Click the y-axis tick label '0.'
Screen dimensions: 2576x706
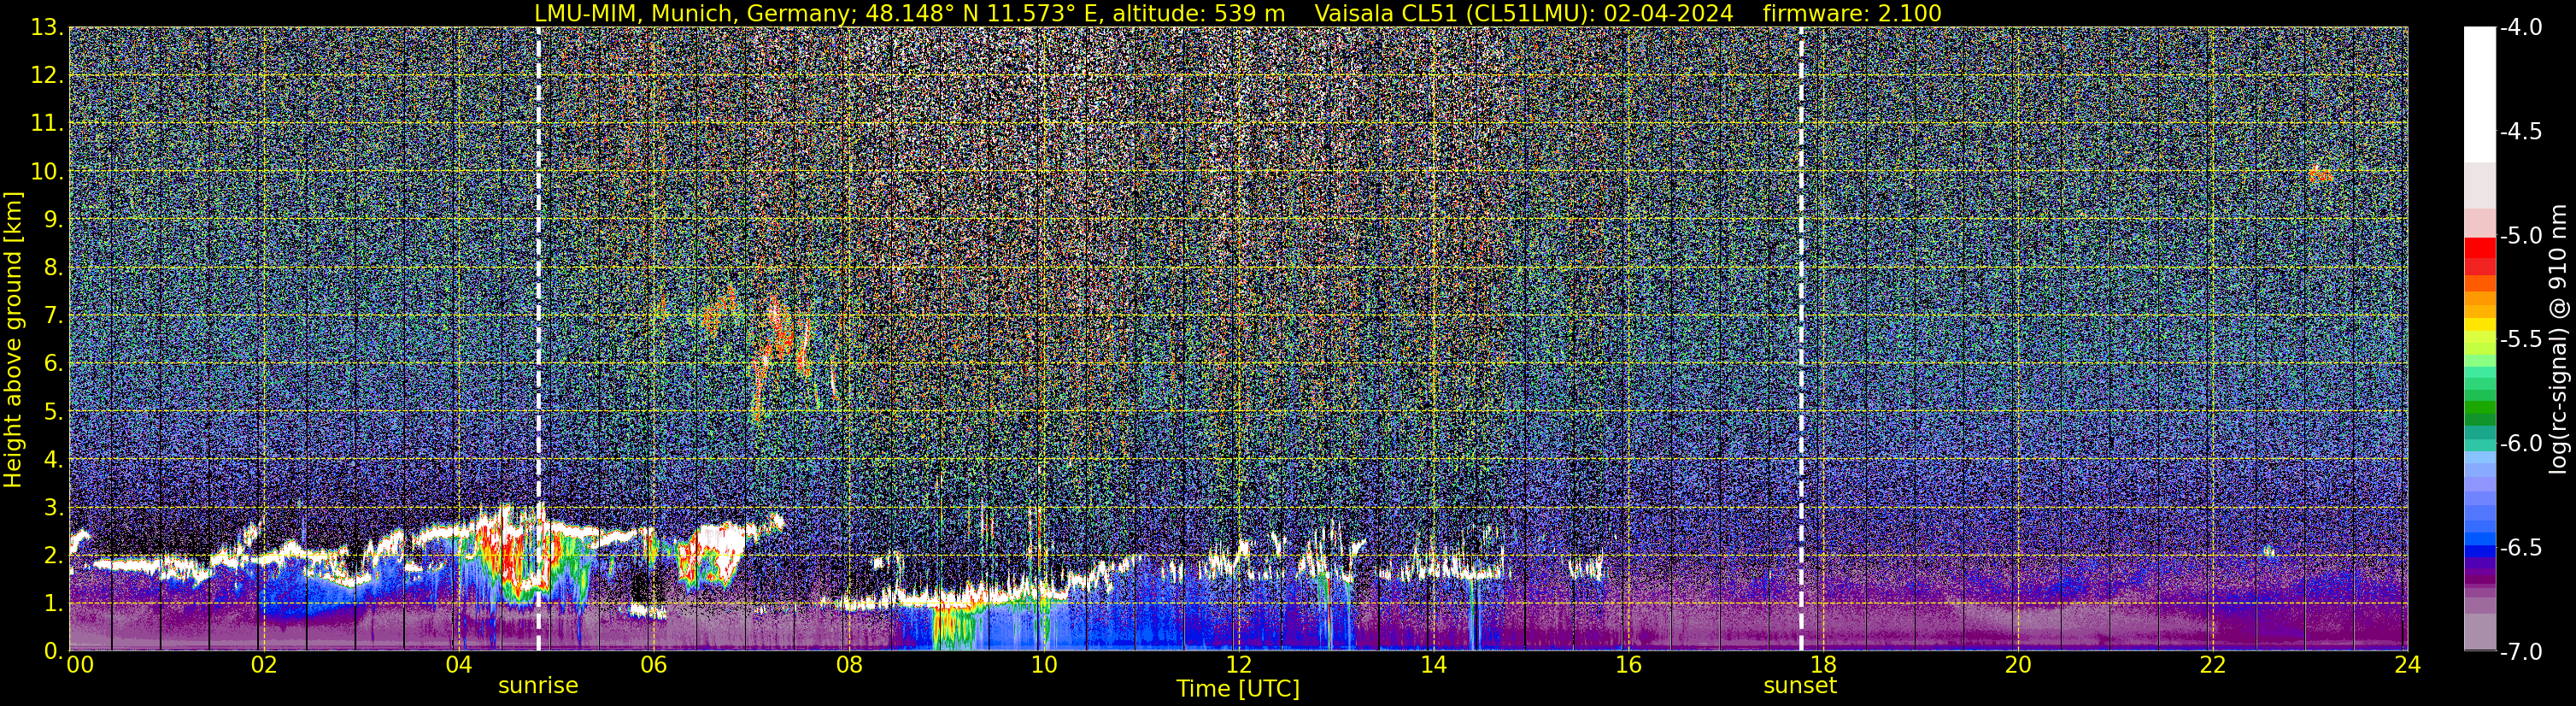54,651
